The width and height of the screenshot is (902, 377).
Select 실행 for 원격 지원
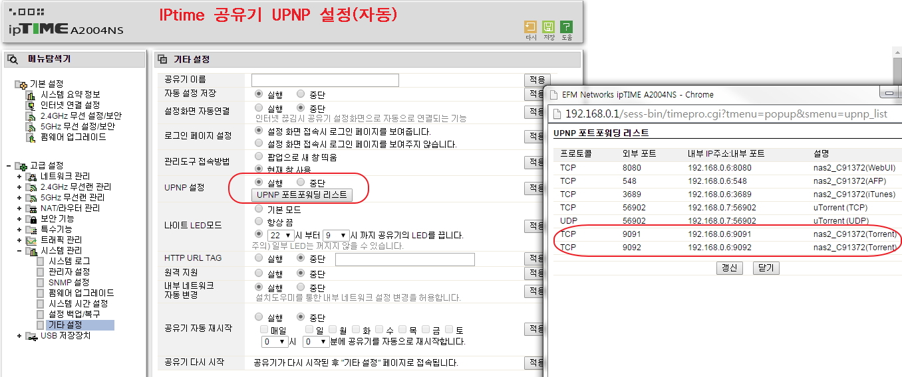[259, 273]
